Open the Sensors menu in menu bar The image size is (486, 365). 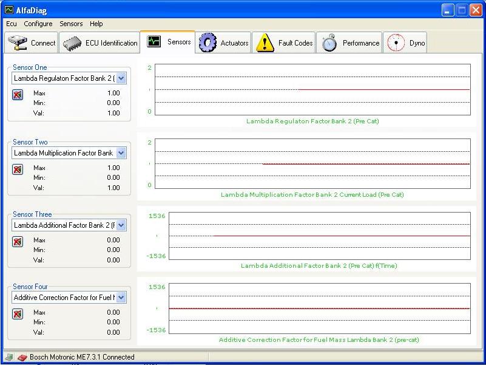tap(71, 24)
